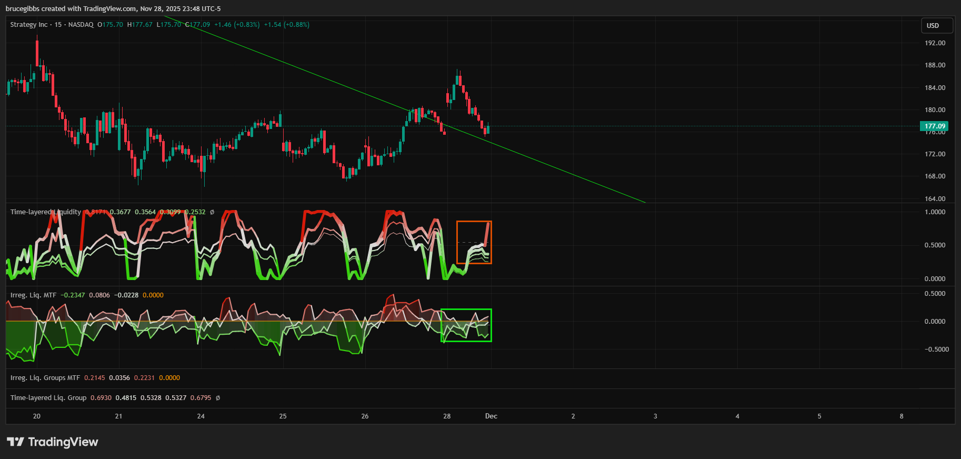961x459 pixels.
Task: Click the TradingView logo at bottom left
Action: tap(53, 442)
